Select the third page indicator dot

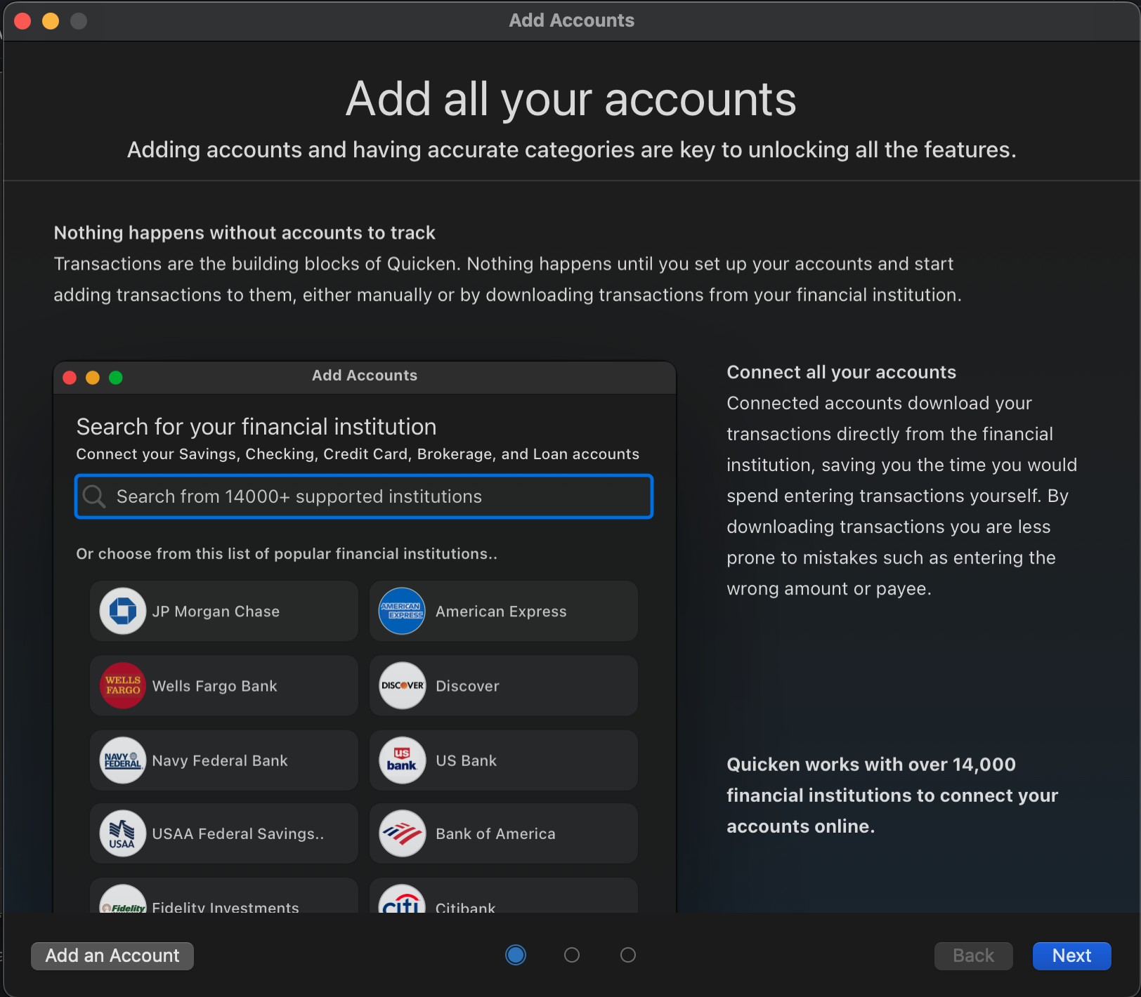tap(628, 955)
